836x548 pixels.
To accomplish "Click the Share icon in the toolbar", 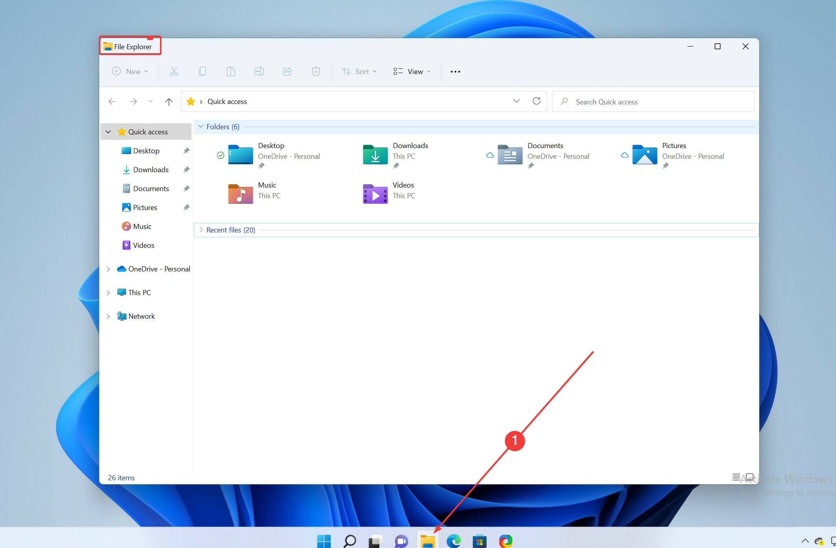I will (x=288, y=71).
